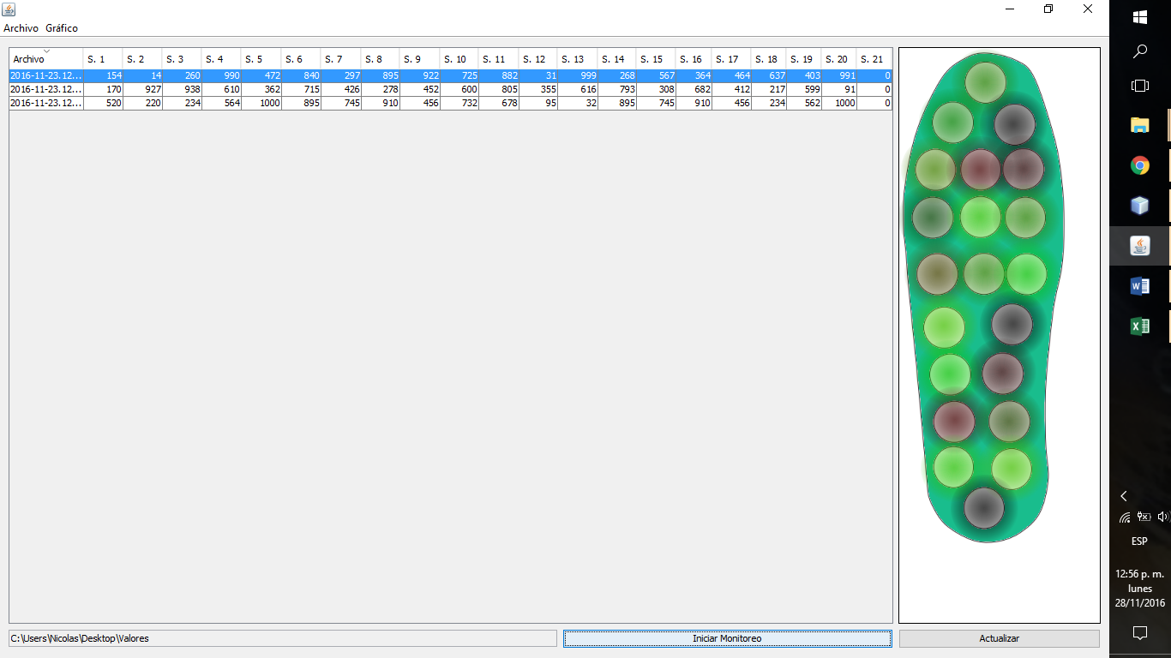Click the S. 21 column header
Viewport: 1171px width, 658px height.
(874, 59)
